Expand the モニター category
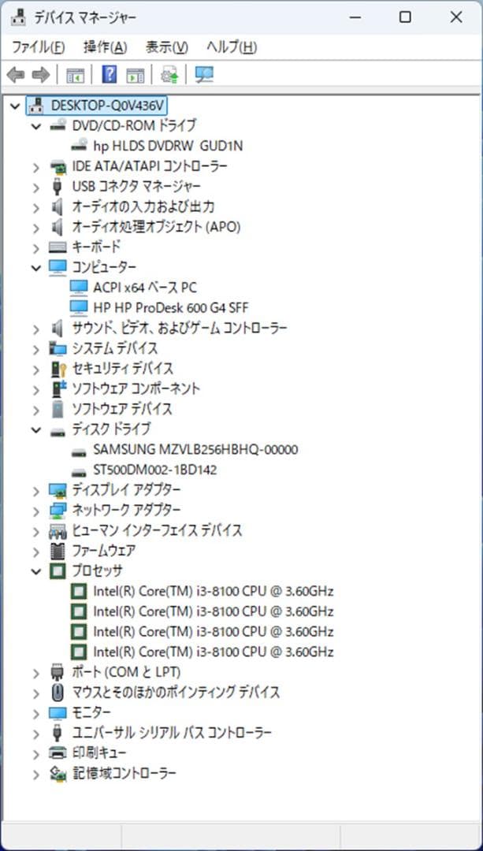 (x=35, y=714)
